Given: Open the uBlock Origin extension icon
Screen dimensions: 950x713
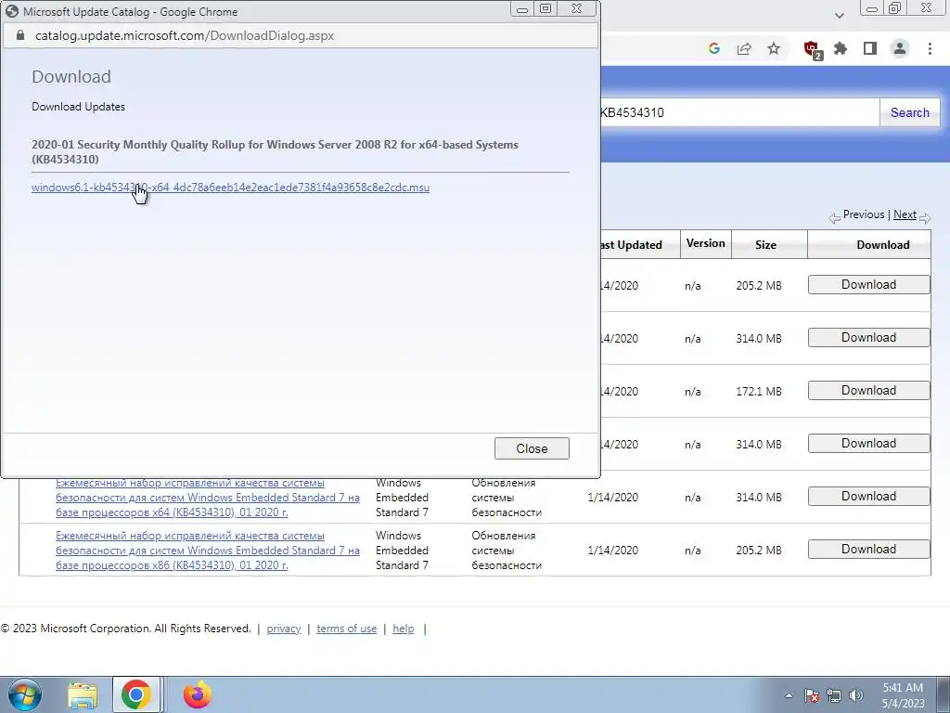Looking at the screenshot, I should [812, 49].
